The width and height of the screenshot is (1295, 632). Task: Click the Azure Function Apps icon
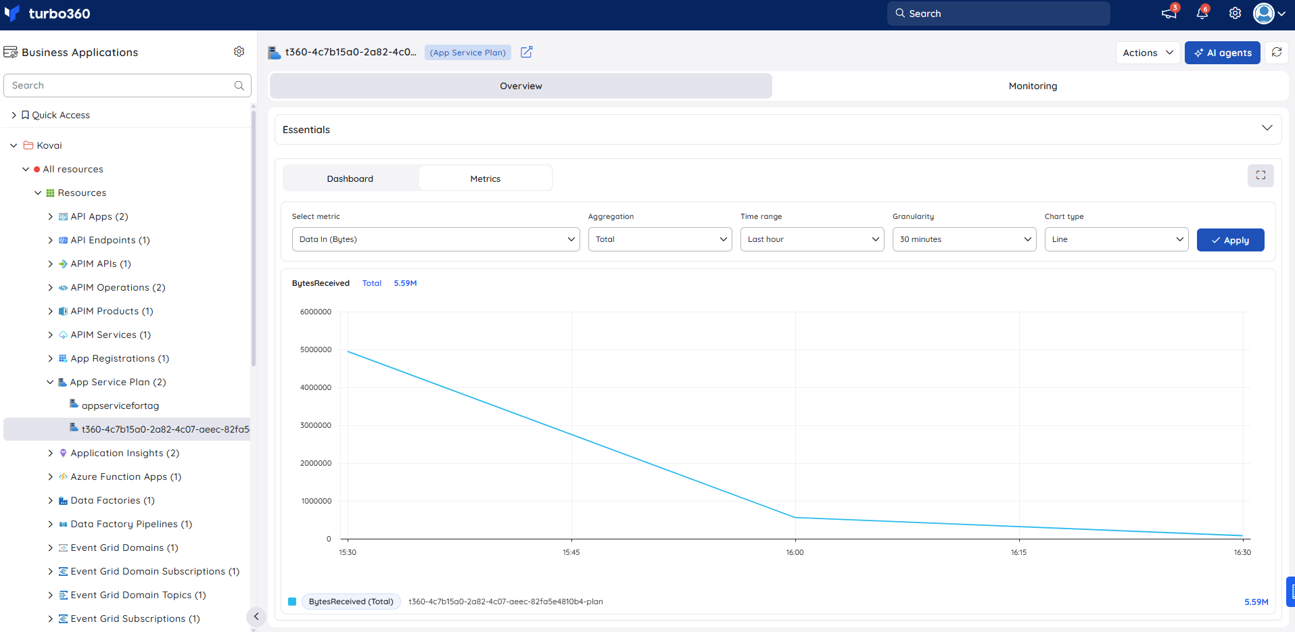pyautogui.click(x=63, y=477)
